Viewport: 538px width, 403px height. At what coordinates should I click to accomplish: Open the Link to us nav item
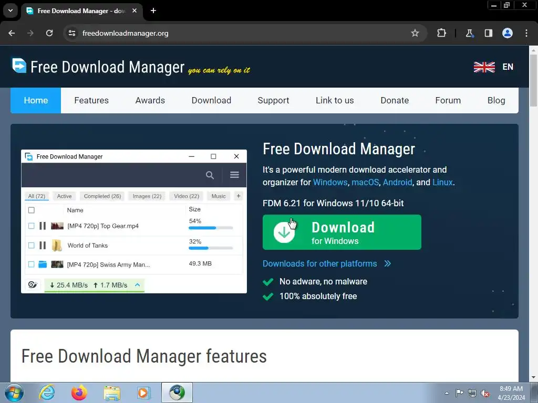coord(335,100)
